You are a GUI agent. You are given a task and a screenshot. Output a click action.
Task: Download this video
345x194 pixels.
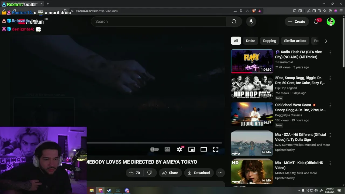(x=199, y=173)
